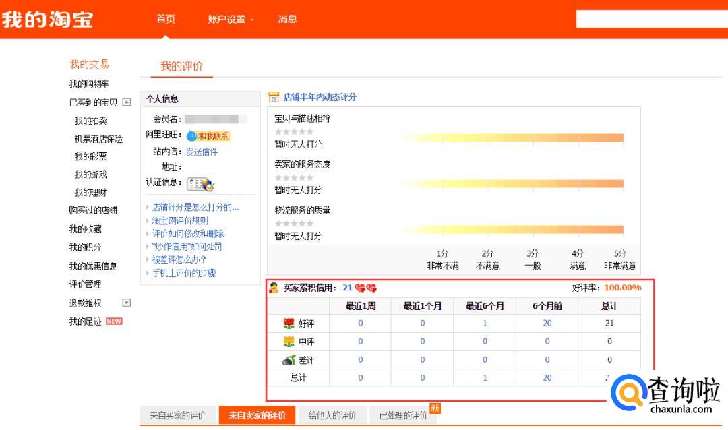Collapse the 已买到的宝贝 expander arrow
Screen dimensions: 728x430
[x=126, y=102]
